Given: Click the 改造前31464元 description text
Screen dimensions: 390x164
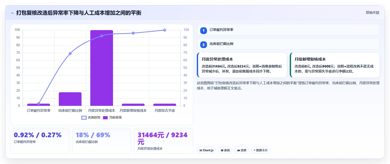Looking at the screenshot, I should click(x=242, y=69).
